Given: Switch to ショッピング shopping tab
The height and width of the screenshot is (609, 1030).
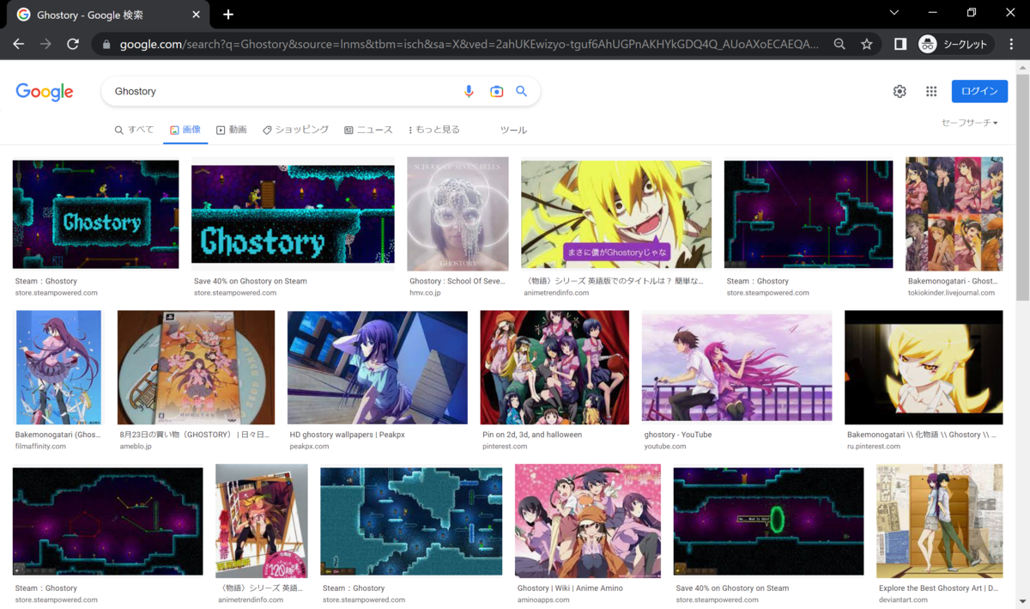Looking at the screenshot, I should pyautogui.click(x=296, y=130).
